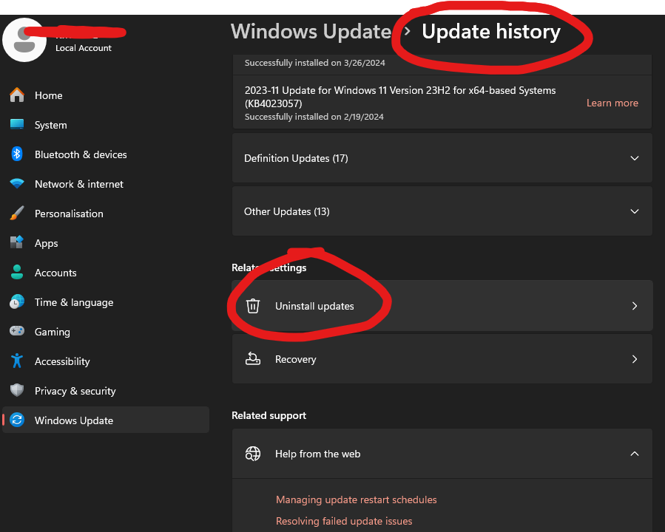The image size is (665, 532).
Task: Click the trash can icon for Uninstall updates
Action: pos(253,306)
